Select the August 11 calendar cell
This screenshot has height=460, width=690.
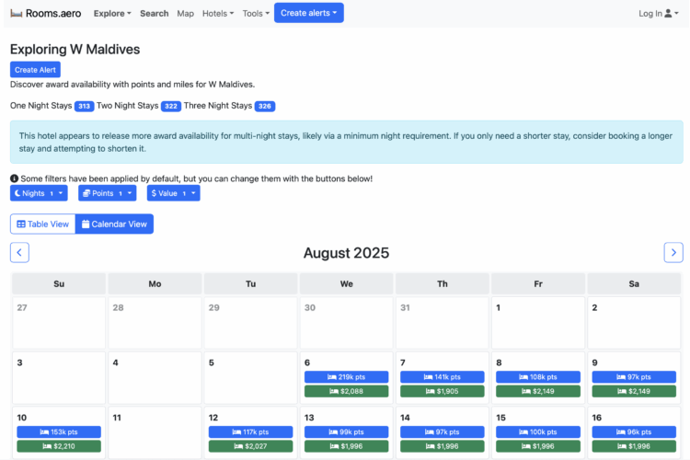coord(155,431)
